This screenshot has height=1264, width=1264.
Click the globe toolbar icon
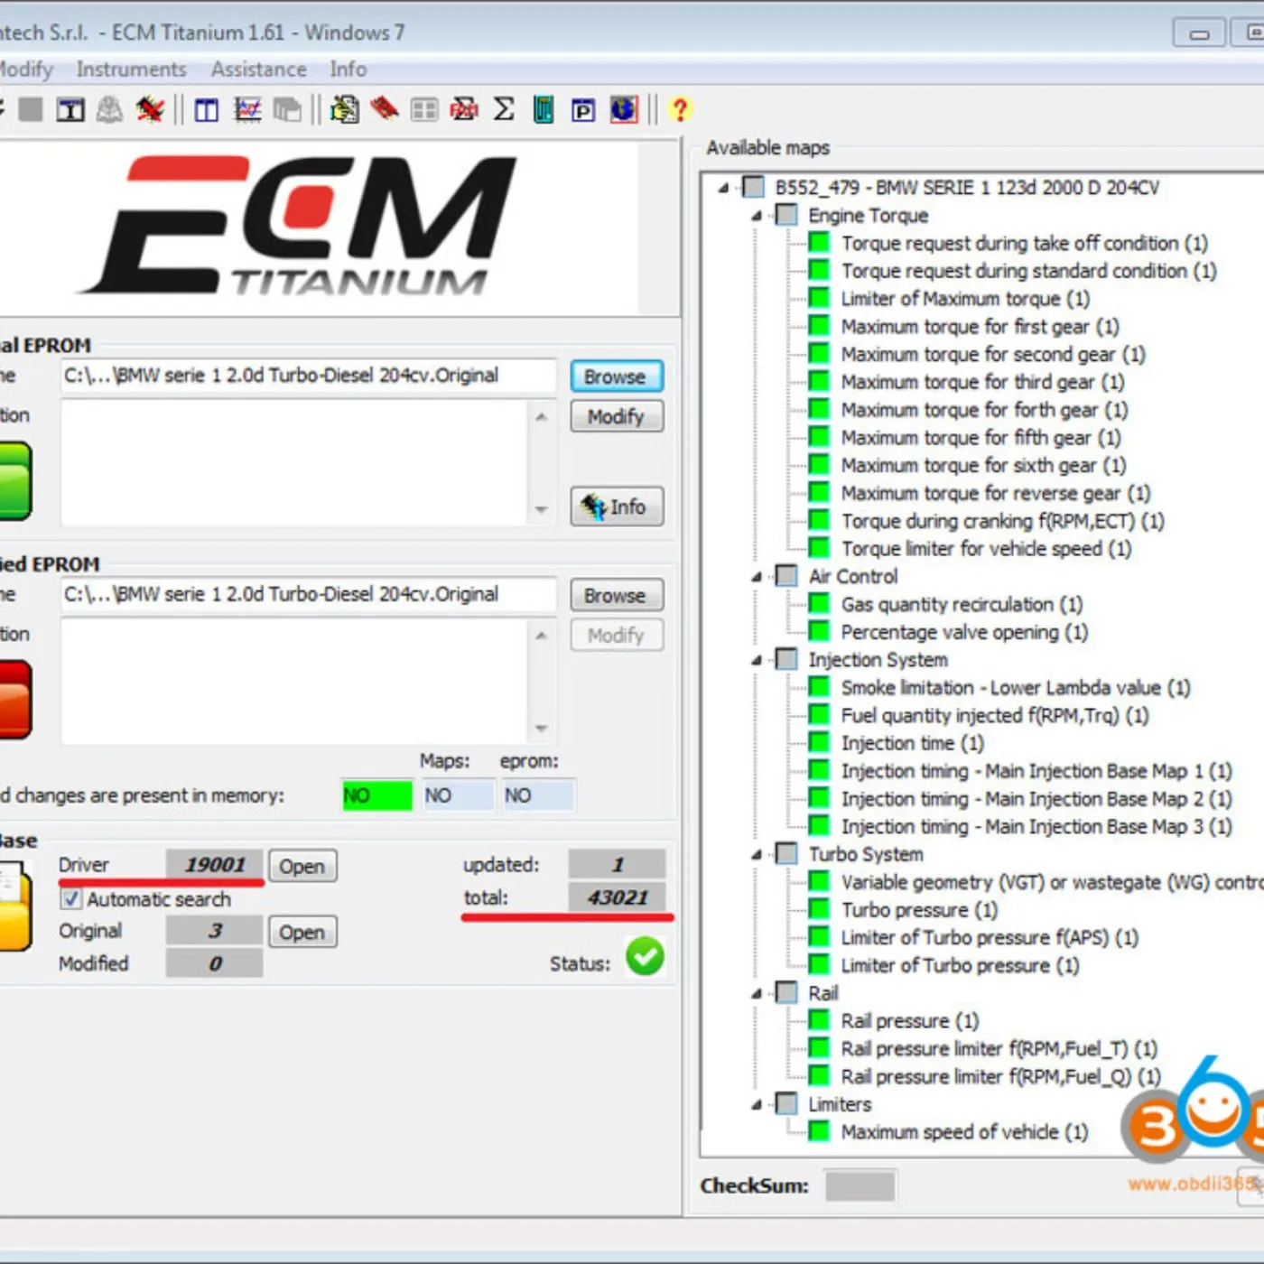tap(623, 109)
